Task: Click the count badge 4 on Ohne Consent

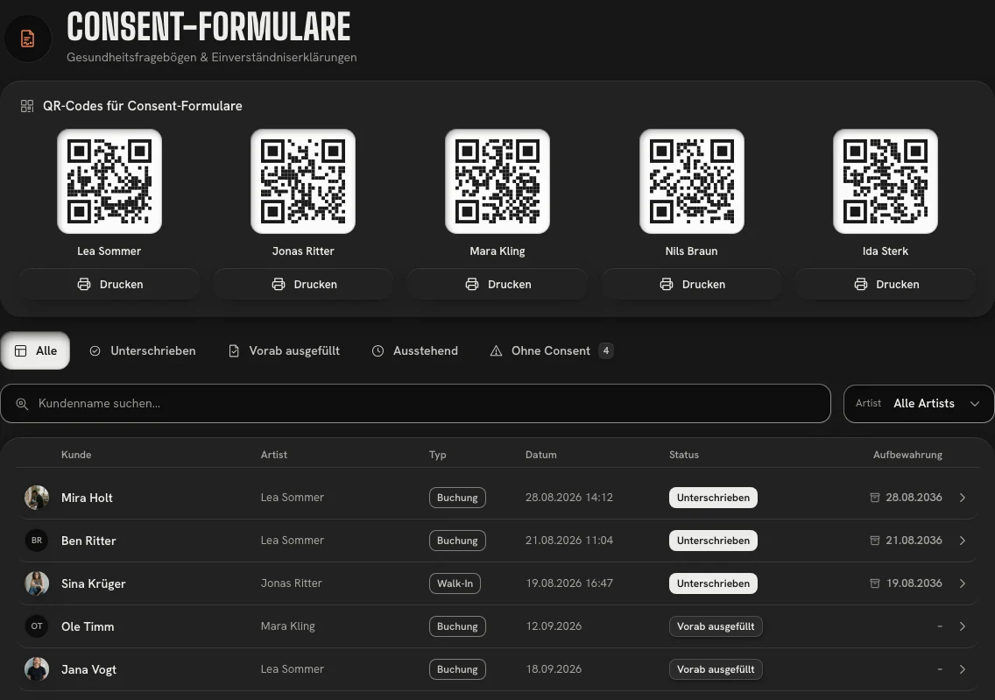Action: coord(606,351)
